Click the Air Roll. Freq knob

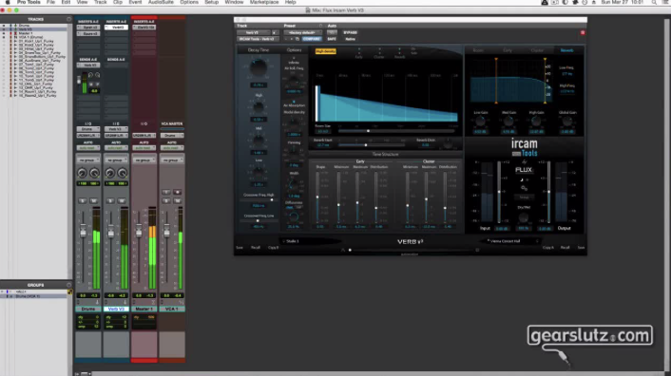click(294, 81)
